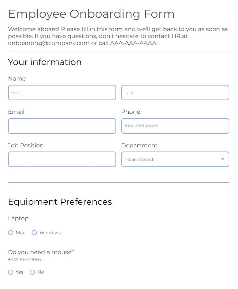The height and width of the screenshot is (289, 238).
Task: Click the 'Name' field label
Action: [x=17, y=78]
